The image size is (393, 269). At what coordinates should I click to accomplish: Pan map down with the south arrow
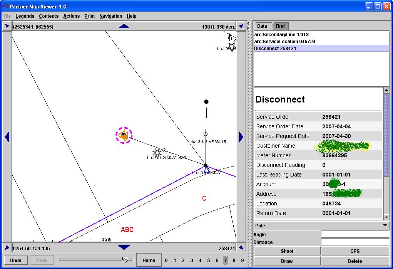(x=124, y=247)
